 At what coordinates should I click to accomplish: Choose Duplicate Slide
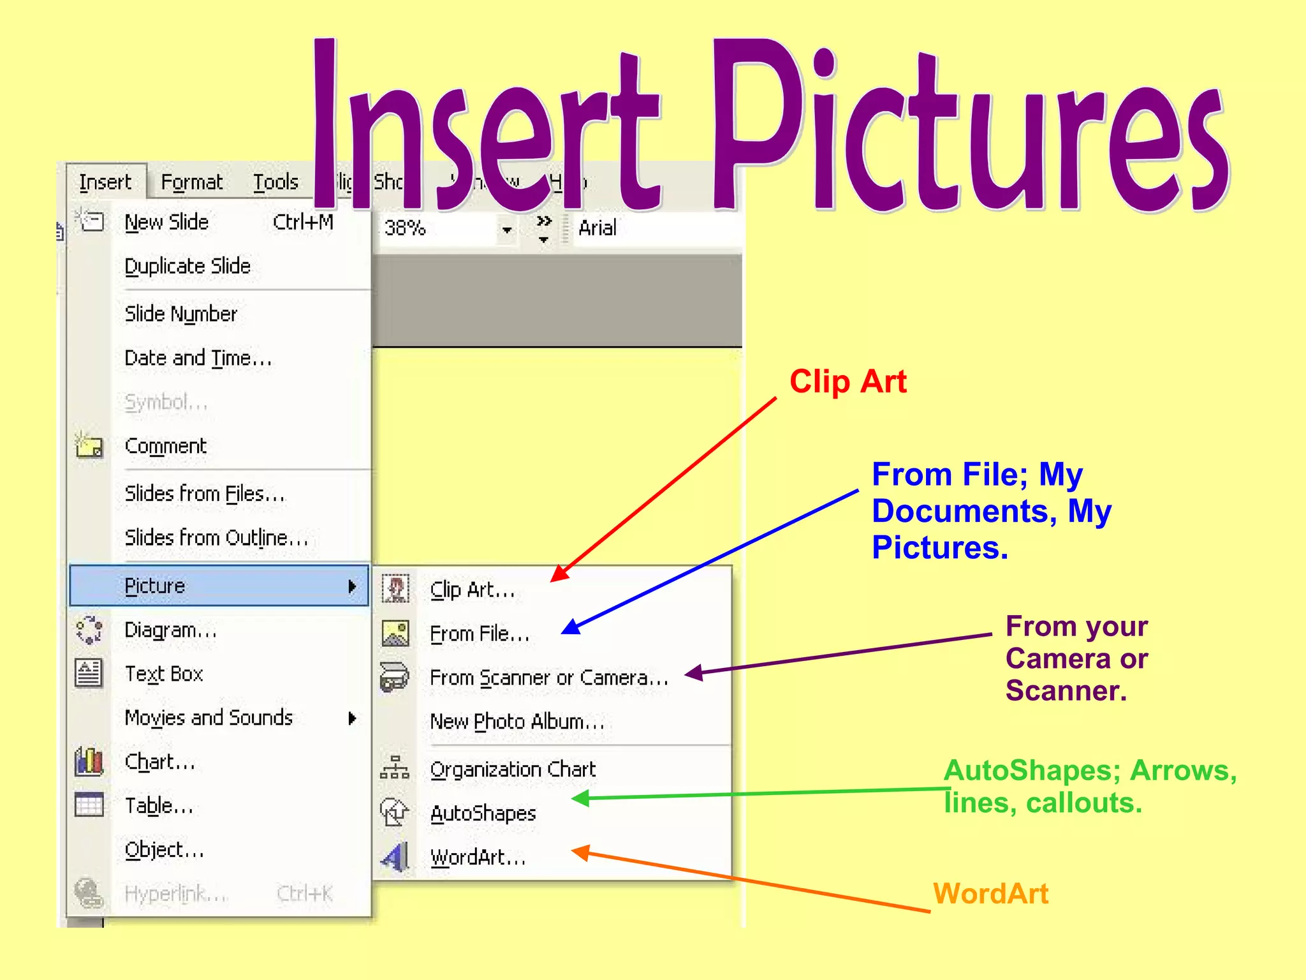pyautogui.click(x=219, y=265)
